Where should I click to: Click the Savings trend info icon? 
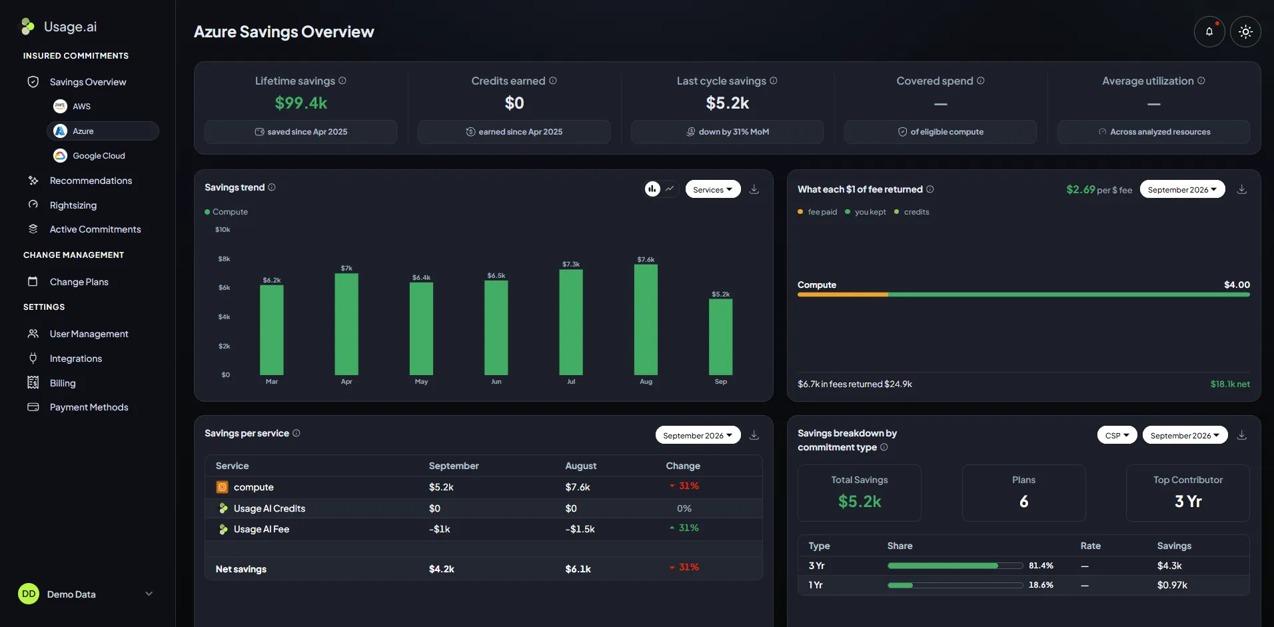272,187
